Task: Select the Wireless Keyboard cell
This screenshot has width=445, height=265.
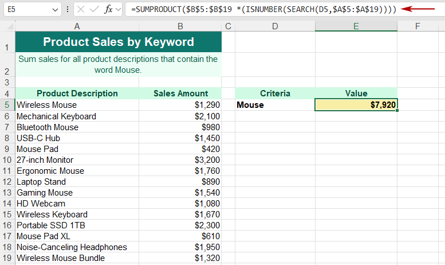Action: 77,215
